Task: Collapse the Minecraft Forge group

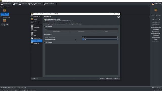Action: [x=2, y=17]
